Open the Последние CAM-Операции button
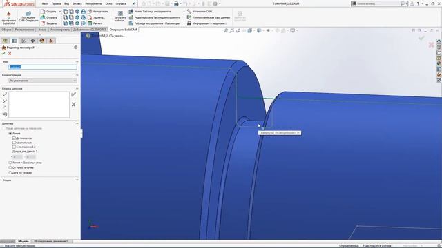Viewport: 442px width, 248px height. pos(28,17)
